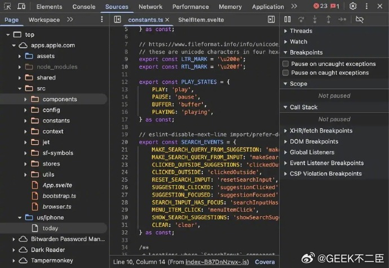Deactivate breakpoints icon
This screenshot has width=389, height=268.
pos(360,19)
